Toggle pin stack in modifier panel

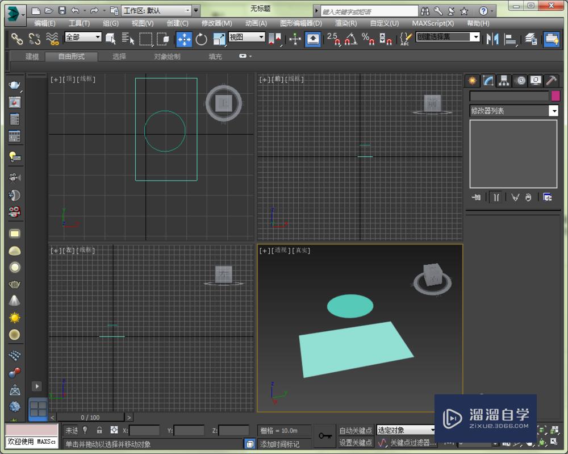pyautogui.click(x=476, y=197)
